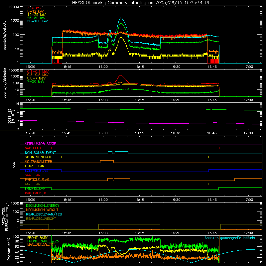
Task: Select the SAA_FLAG label
Action: coord(33,175)
